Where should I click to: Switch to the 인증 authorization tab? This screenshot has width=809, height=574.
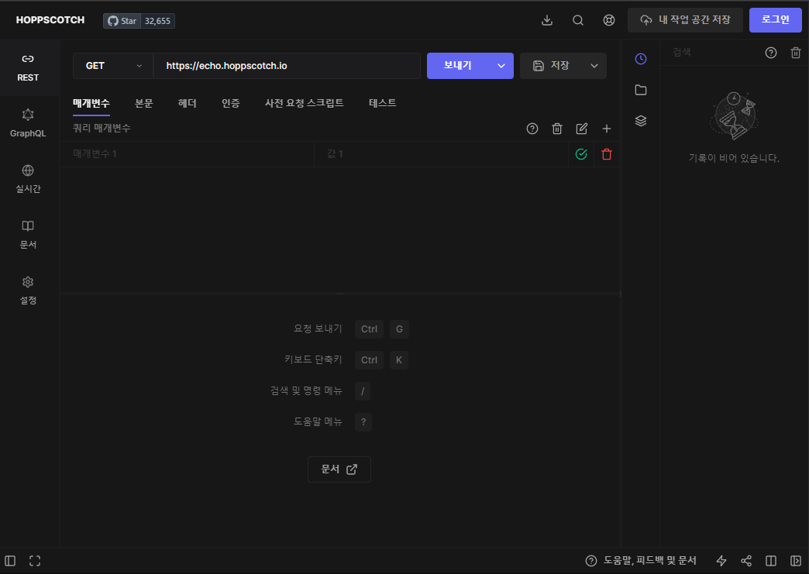[231, 103]
